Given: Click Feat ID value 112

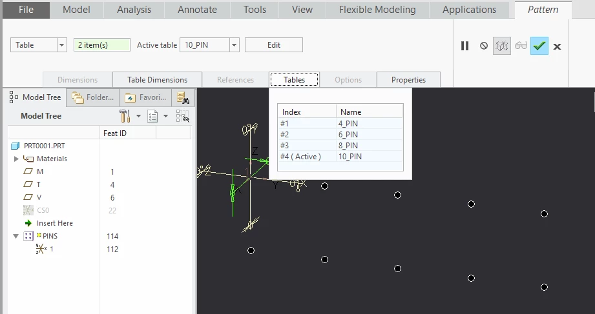Looking at the screenshot, I should [x=112, y=250].
